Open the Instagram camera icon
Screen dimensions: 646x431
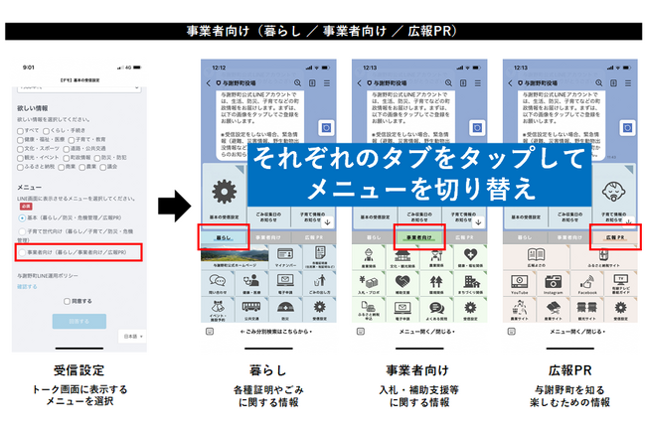pos(554,282)
